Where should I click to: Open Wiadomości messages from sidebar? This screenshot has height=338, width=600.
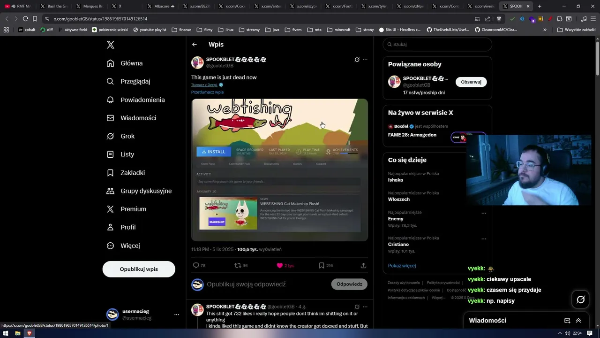pyautogui.click(x=132, y=118)
